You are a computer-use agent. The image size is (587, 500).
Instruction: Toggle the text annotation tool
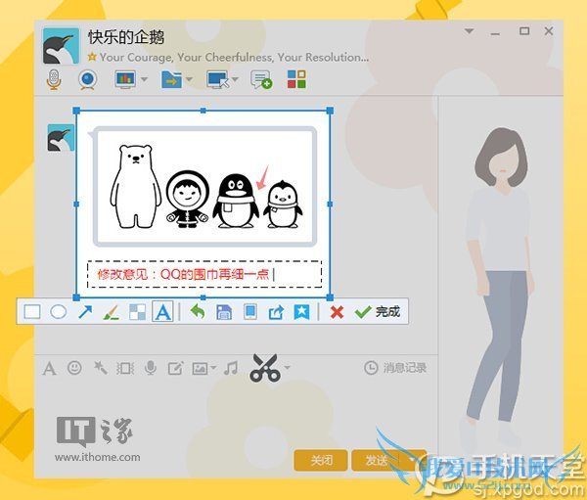(162, 312)
